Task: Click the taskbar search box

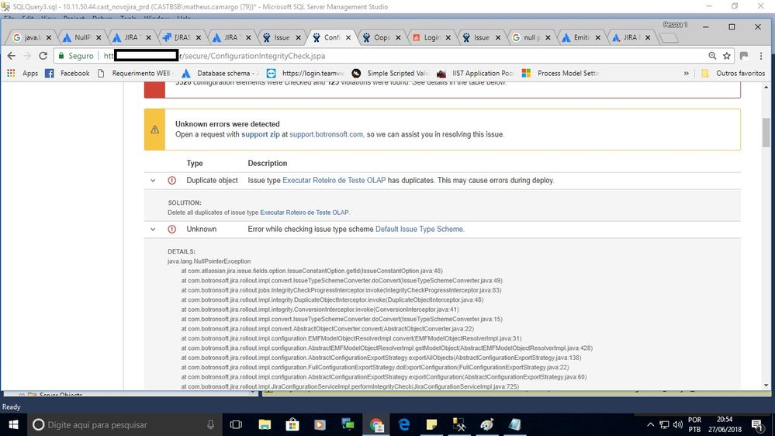Action: [123, 424]
